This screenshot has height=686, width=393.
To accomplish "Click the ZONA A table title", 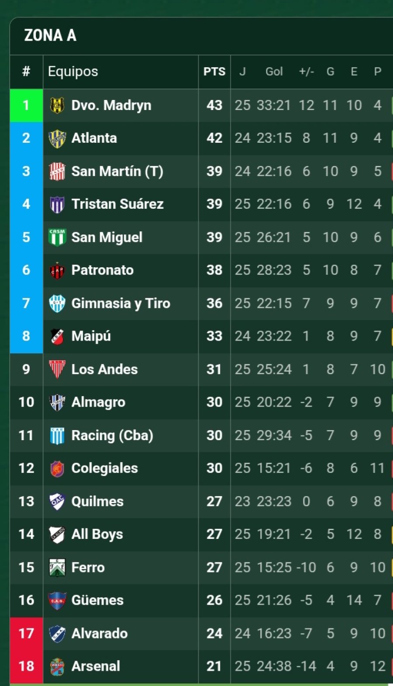I will (50, 35).
